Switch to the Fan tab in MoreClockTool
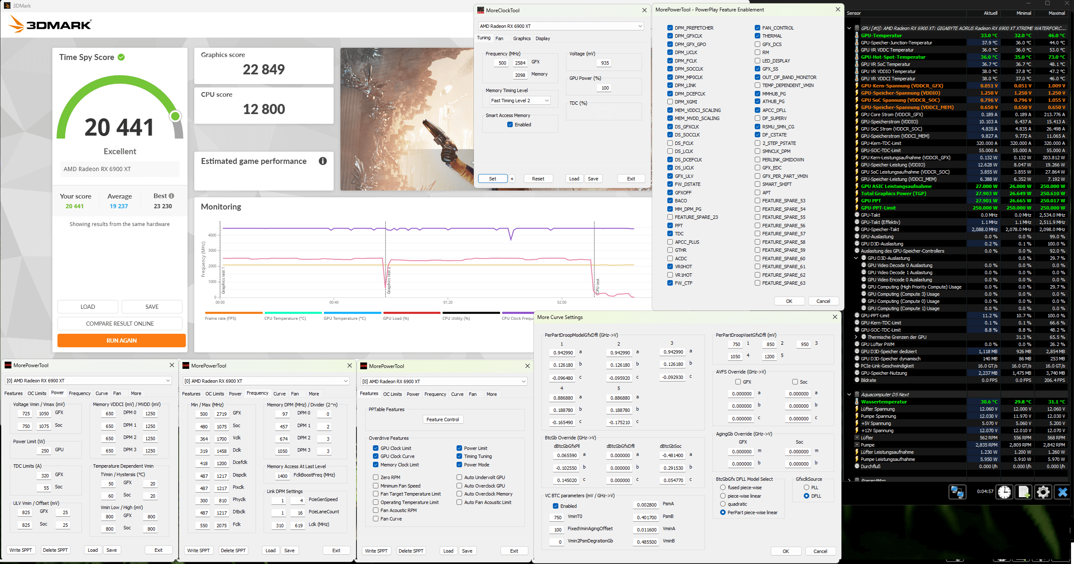 coord(499,38)
